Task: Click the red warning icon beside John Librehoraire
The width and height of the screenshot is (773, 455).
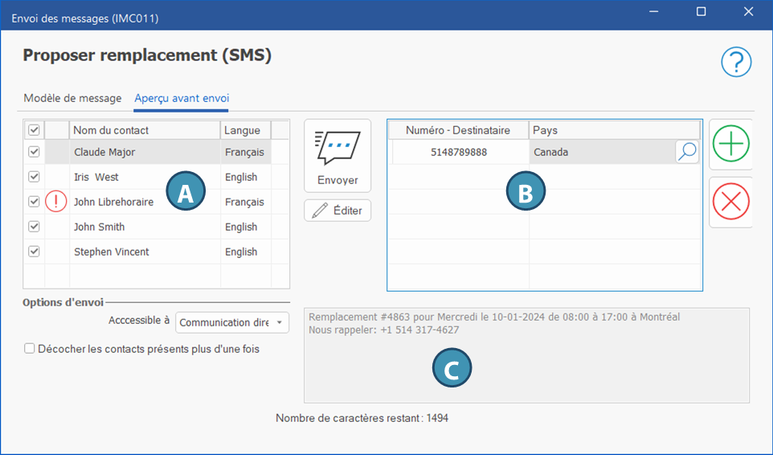Action: click(x=56, y=202)
